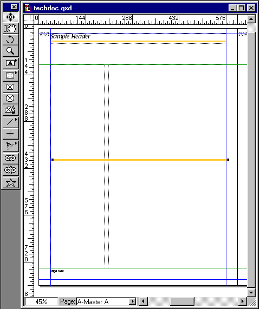The height and width of the screenshot is (309, 260).
Task: Click the 45% view percent field
Action: (41, 302)
